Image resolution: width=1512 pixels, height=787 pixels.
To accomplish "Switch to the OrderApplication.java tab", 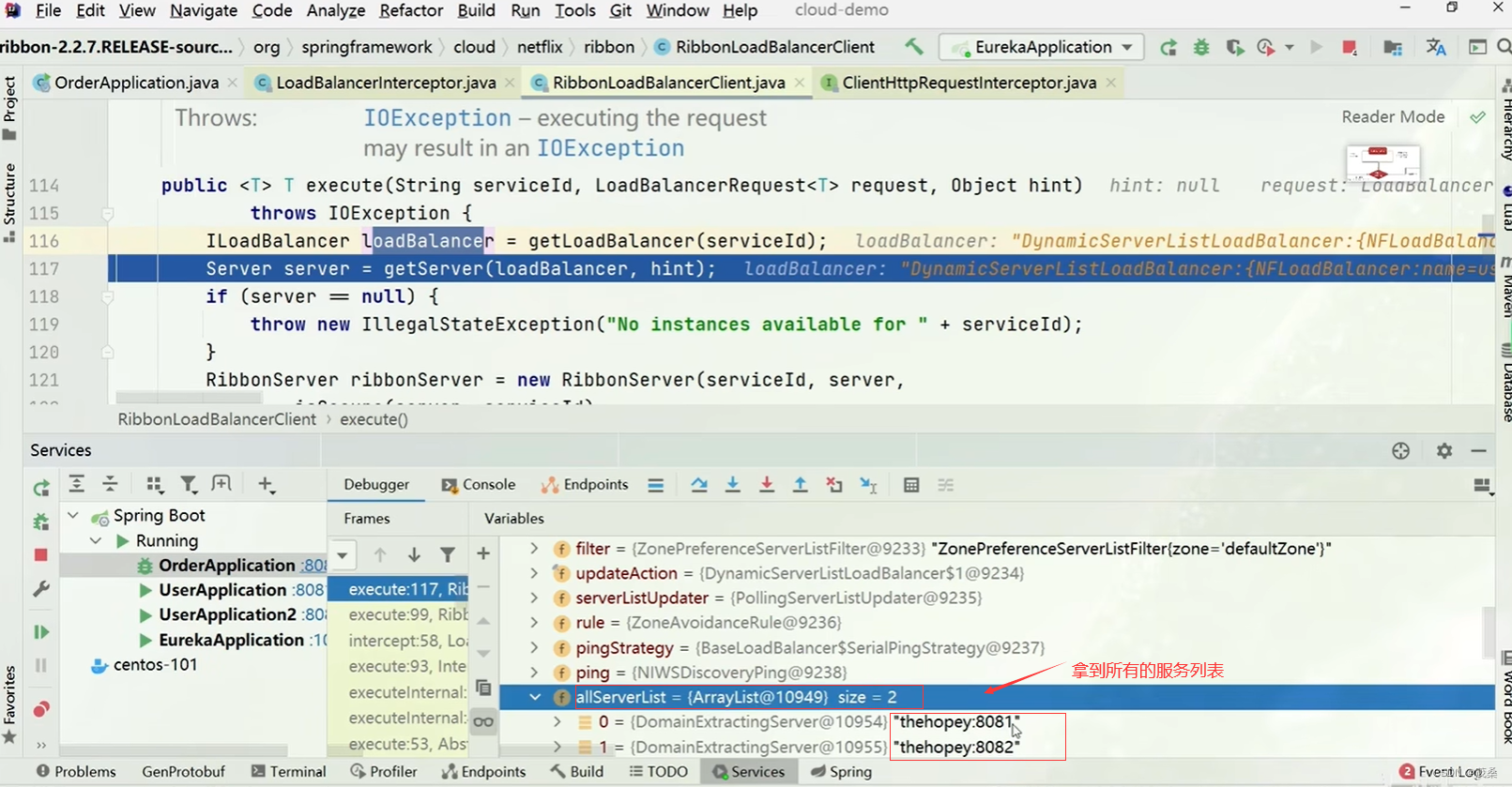I will (136, 83).
